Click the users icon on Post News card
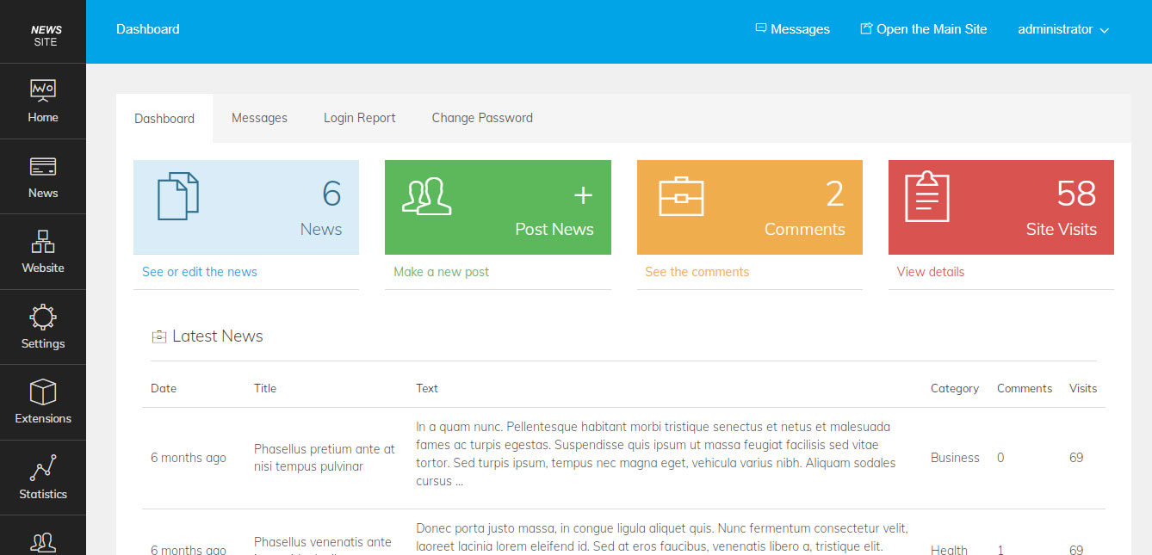Screen dimensions: 1152x555 [427, 196]
